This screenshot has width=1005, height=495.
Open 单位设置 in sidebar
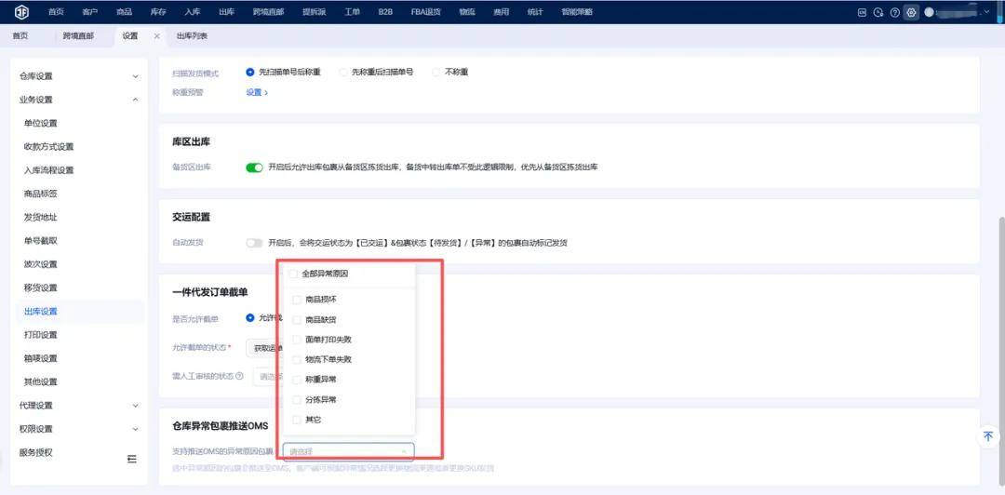click(40, 123)
